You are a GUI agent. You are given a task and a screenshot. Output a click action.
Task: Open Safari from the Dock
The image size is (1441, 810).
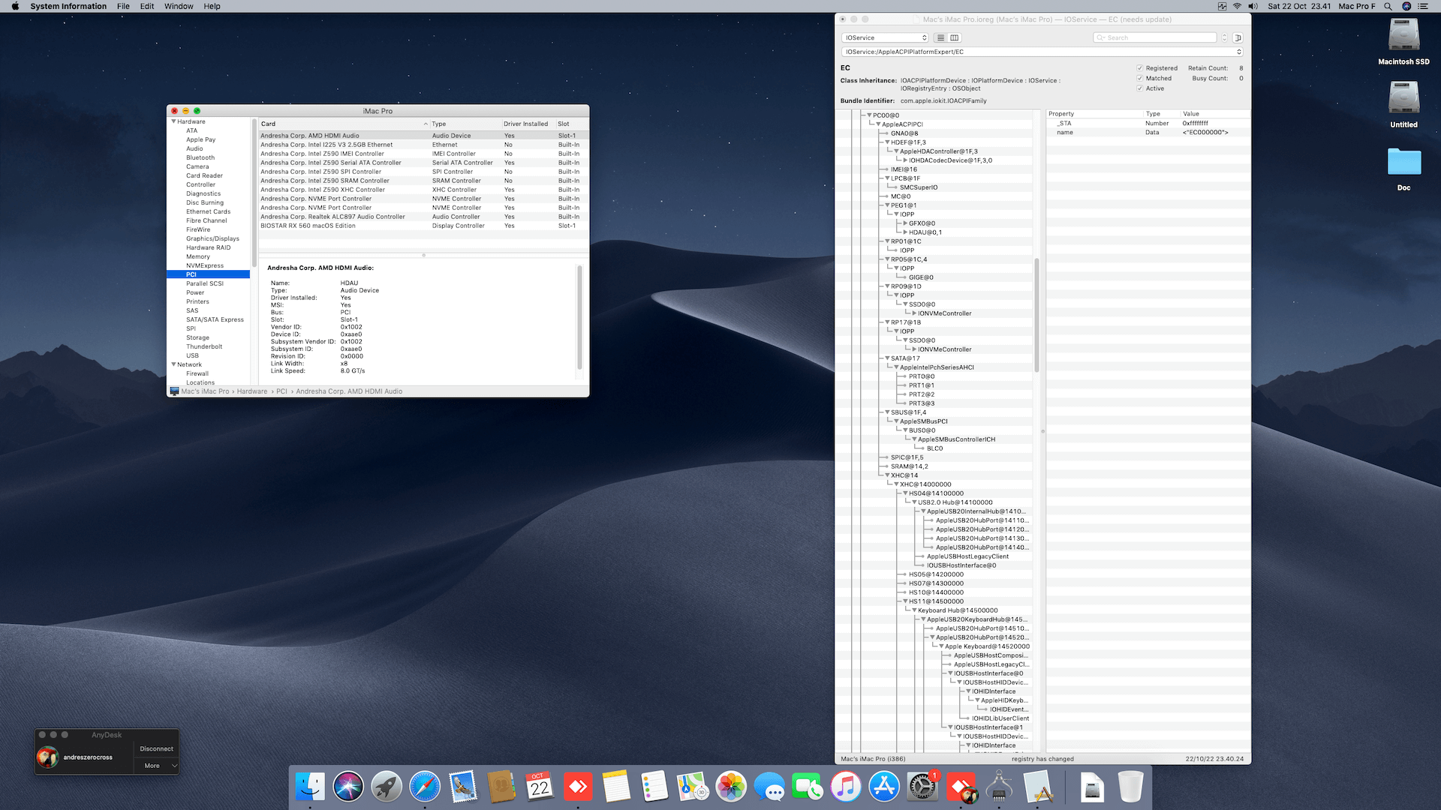(x=425, y=787)
